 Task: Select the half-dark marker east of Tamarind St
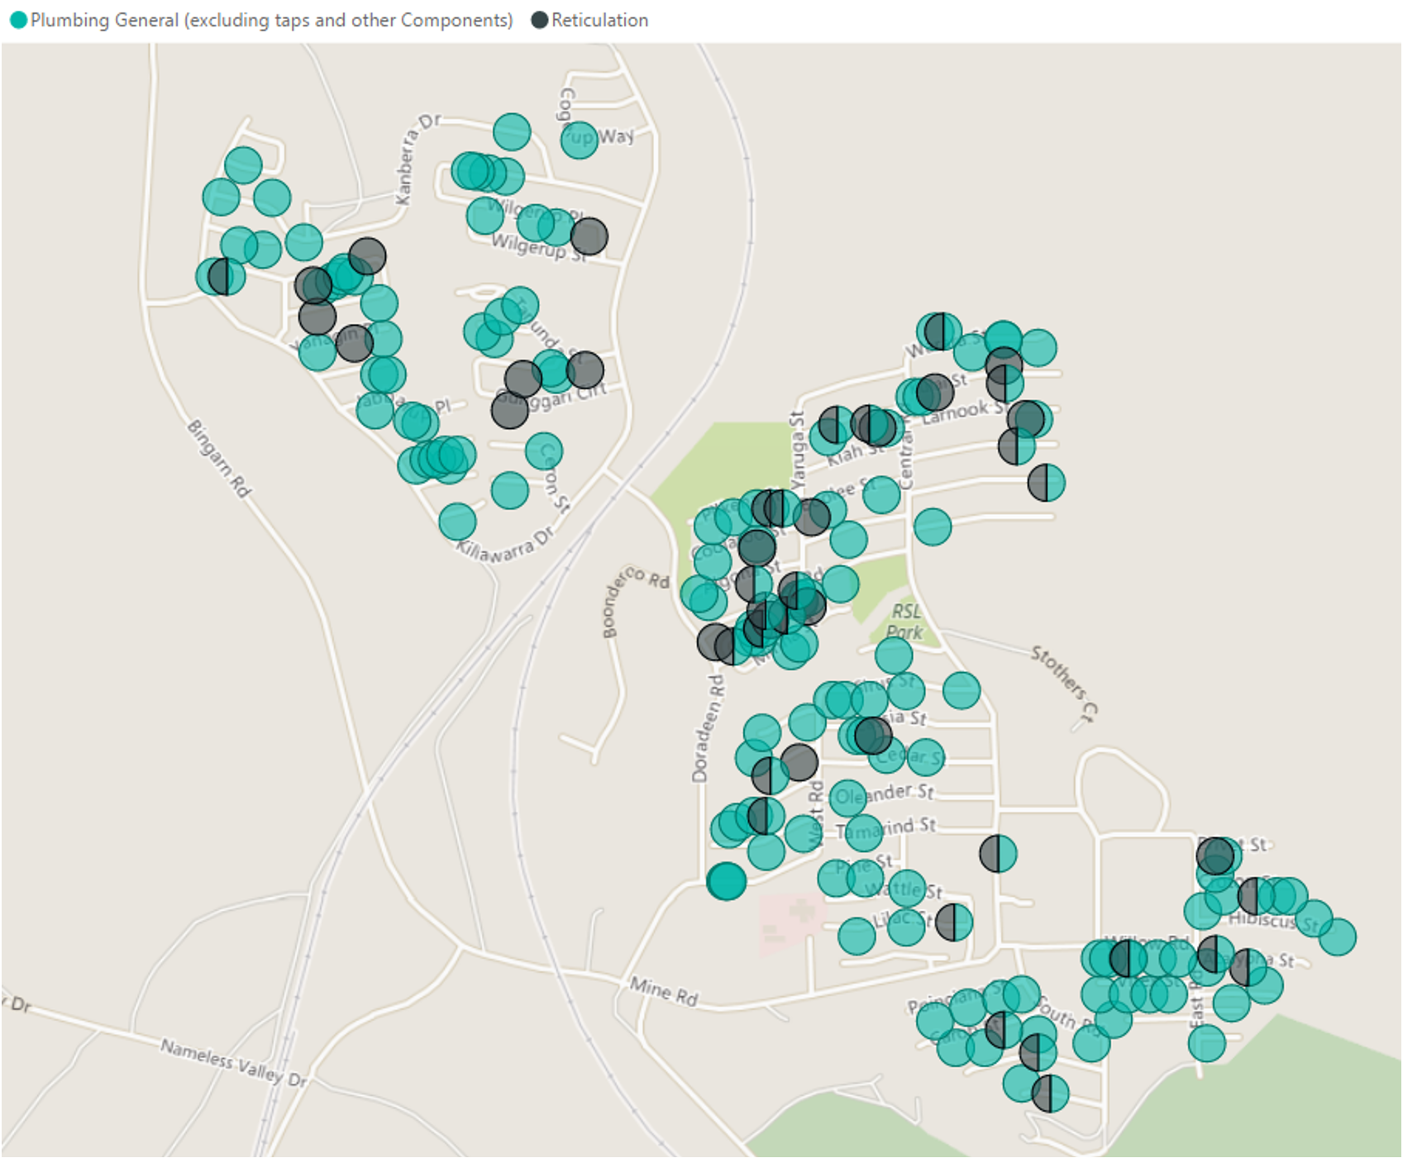click(x=998, y=853)
